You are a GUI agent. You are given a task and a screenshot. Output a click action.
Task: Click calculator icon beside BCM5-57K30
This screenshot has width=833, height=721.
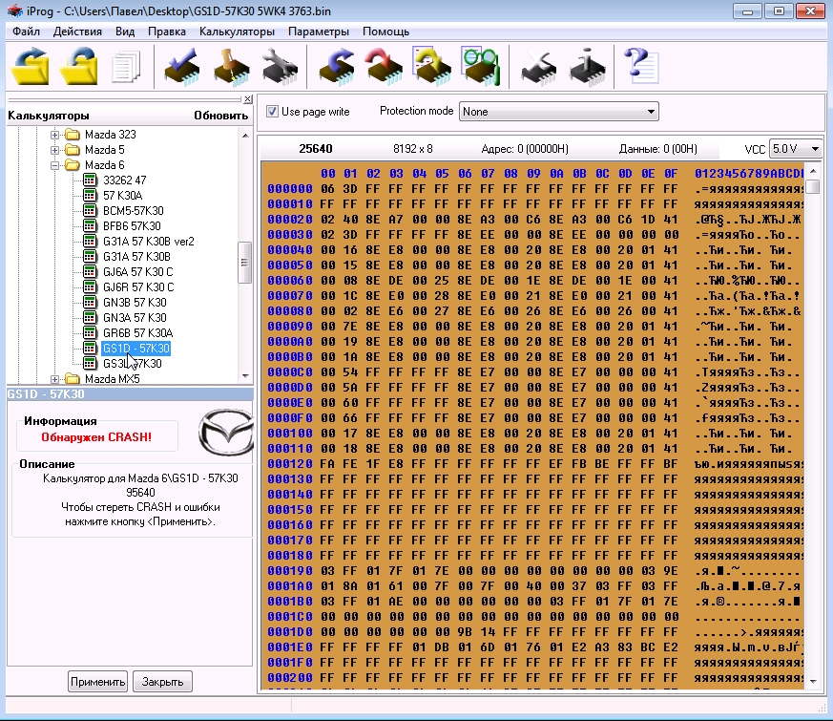90,211
